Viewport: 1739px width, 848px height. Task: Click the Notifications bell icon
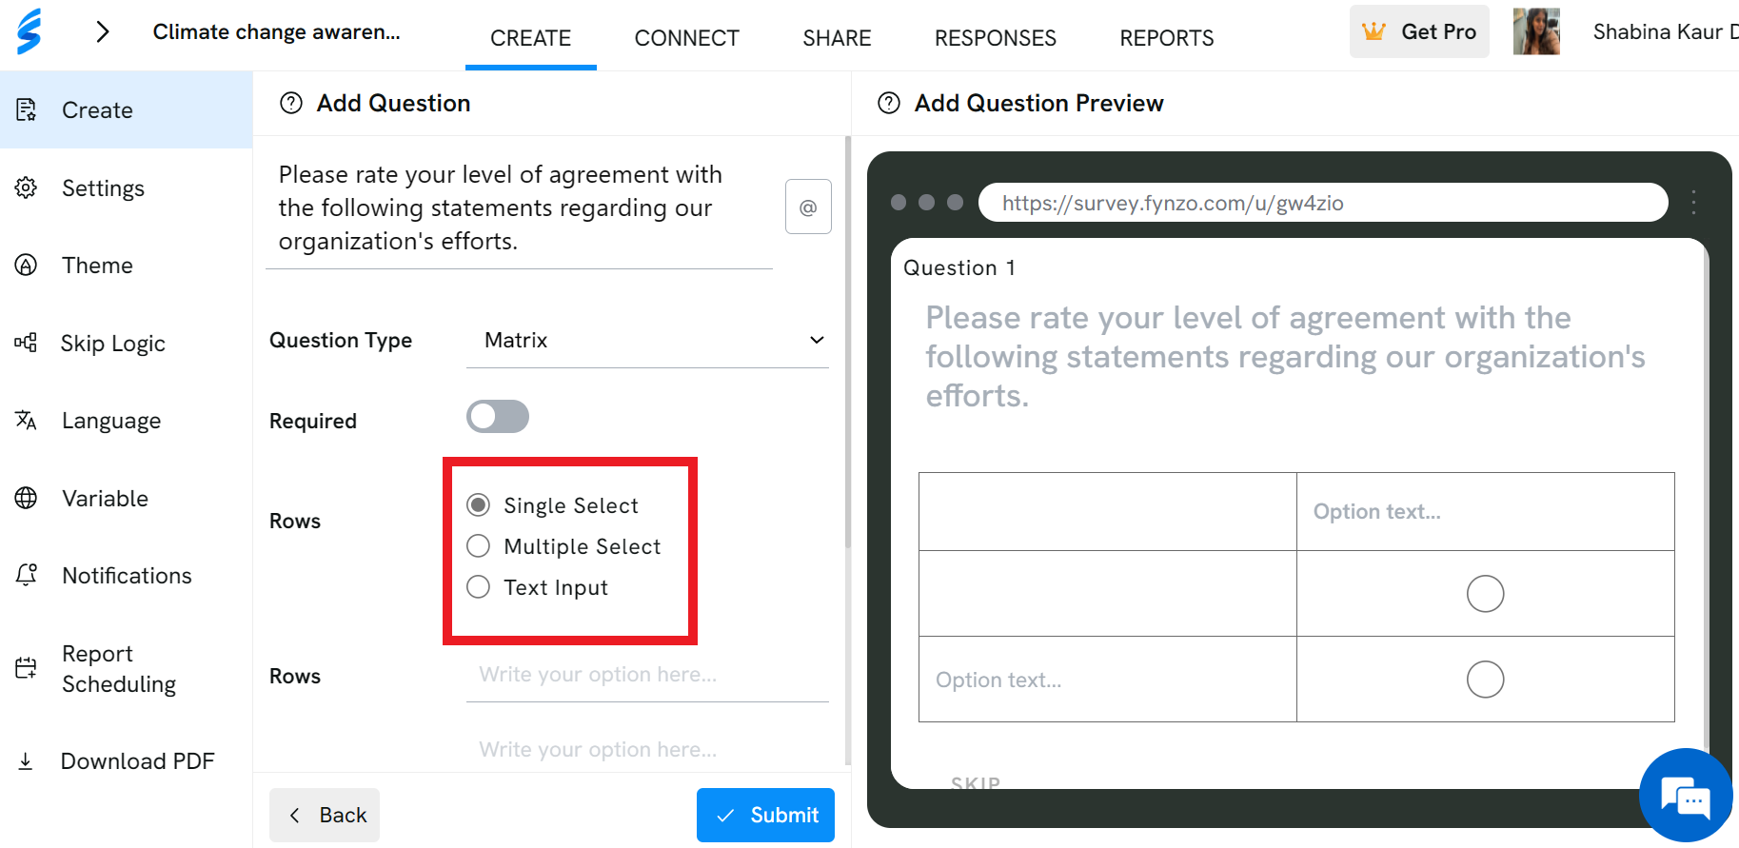click(x=26, y=575)
